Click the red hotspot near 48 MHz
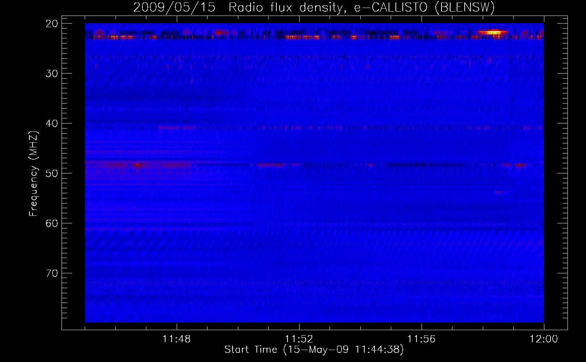 tap(138, 165)
